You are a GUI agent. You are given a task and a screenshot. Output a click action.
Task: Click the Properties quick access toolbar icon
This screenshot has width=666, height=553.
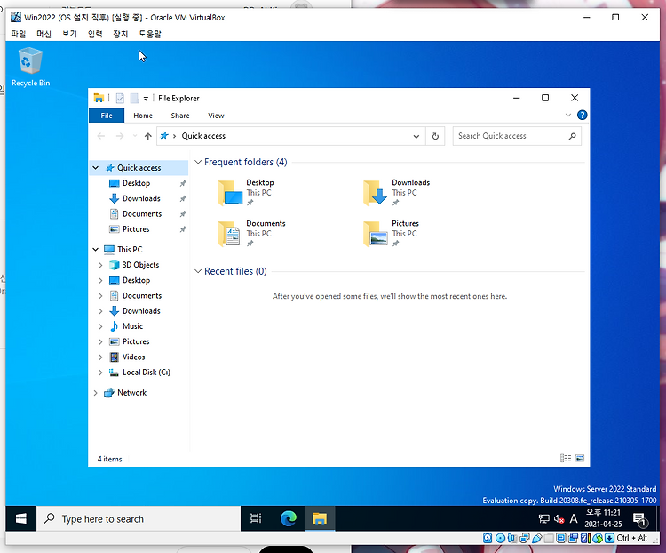click(x=120, y=99)
